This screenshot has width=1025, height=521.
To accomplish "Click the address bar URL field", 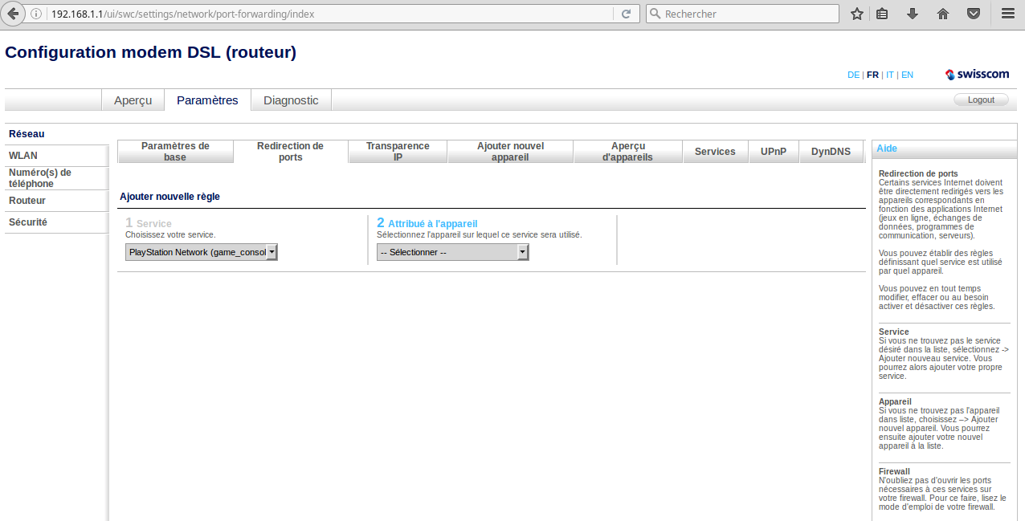I will (x=321, y=13).
